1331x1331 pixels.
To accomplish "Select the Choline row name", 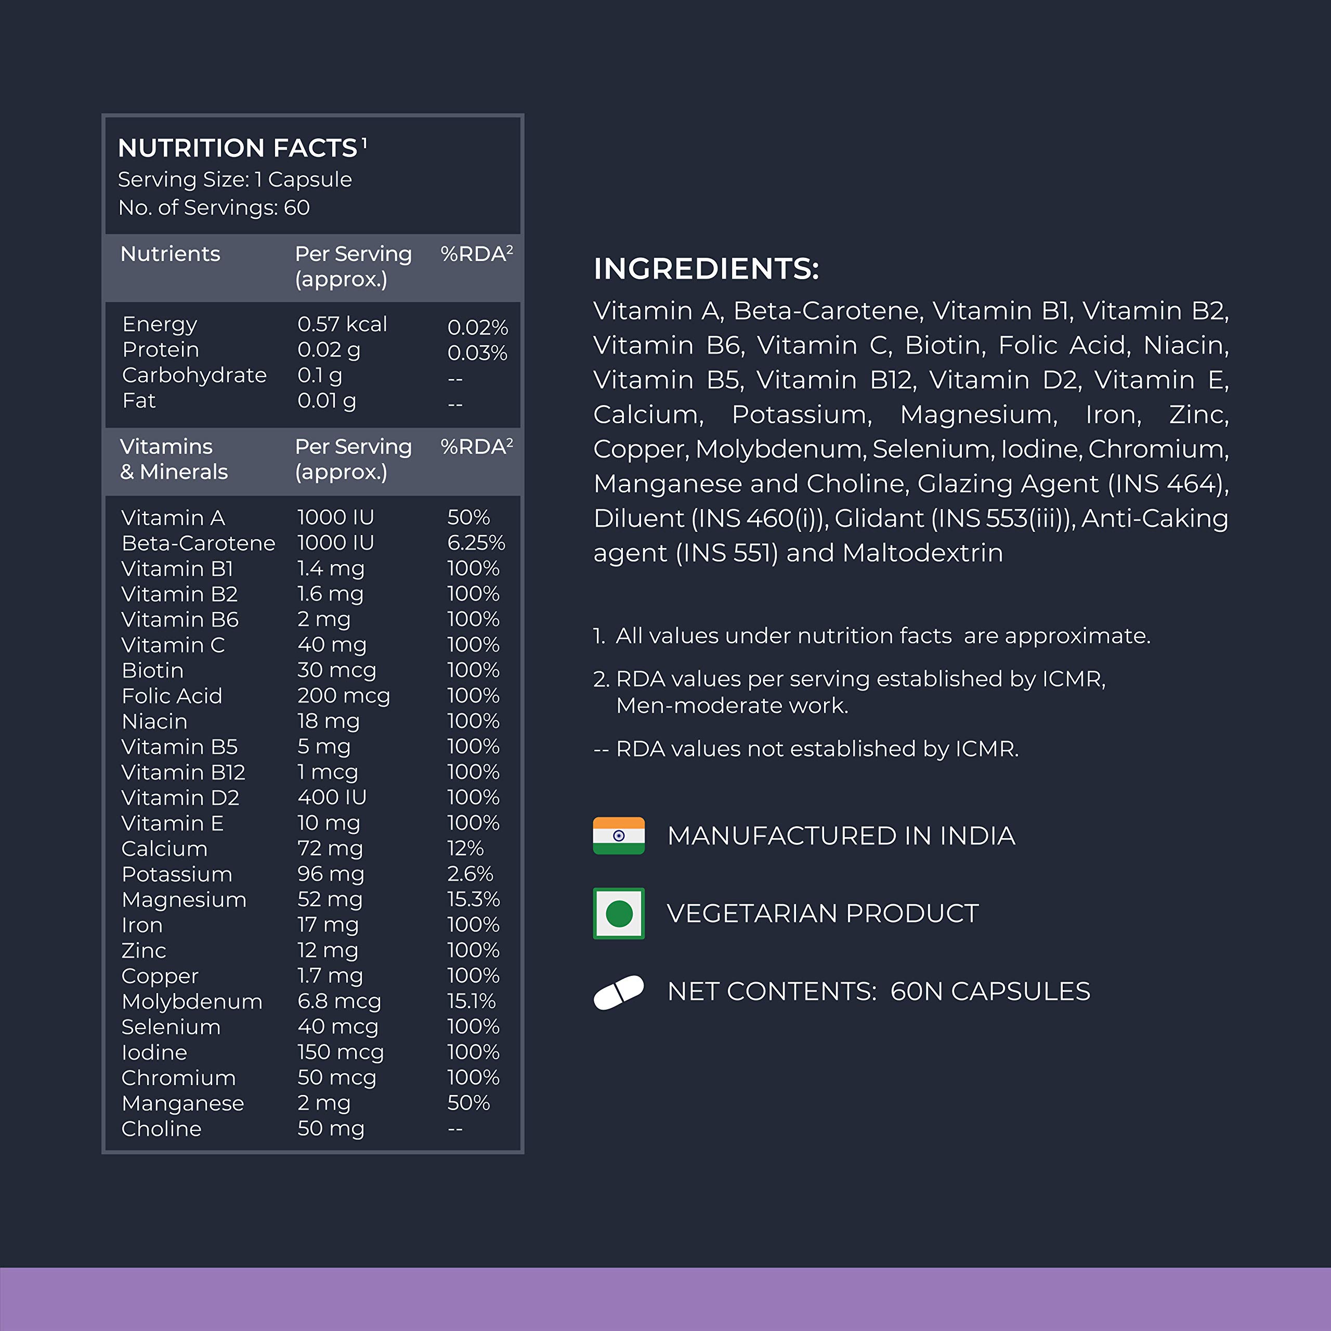I will pos(161,1128).
